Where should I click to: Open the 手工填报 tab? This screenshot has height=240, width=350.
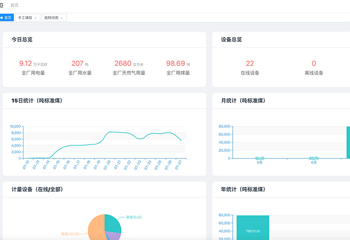point(25,17)
